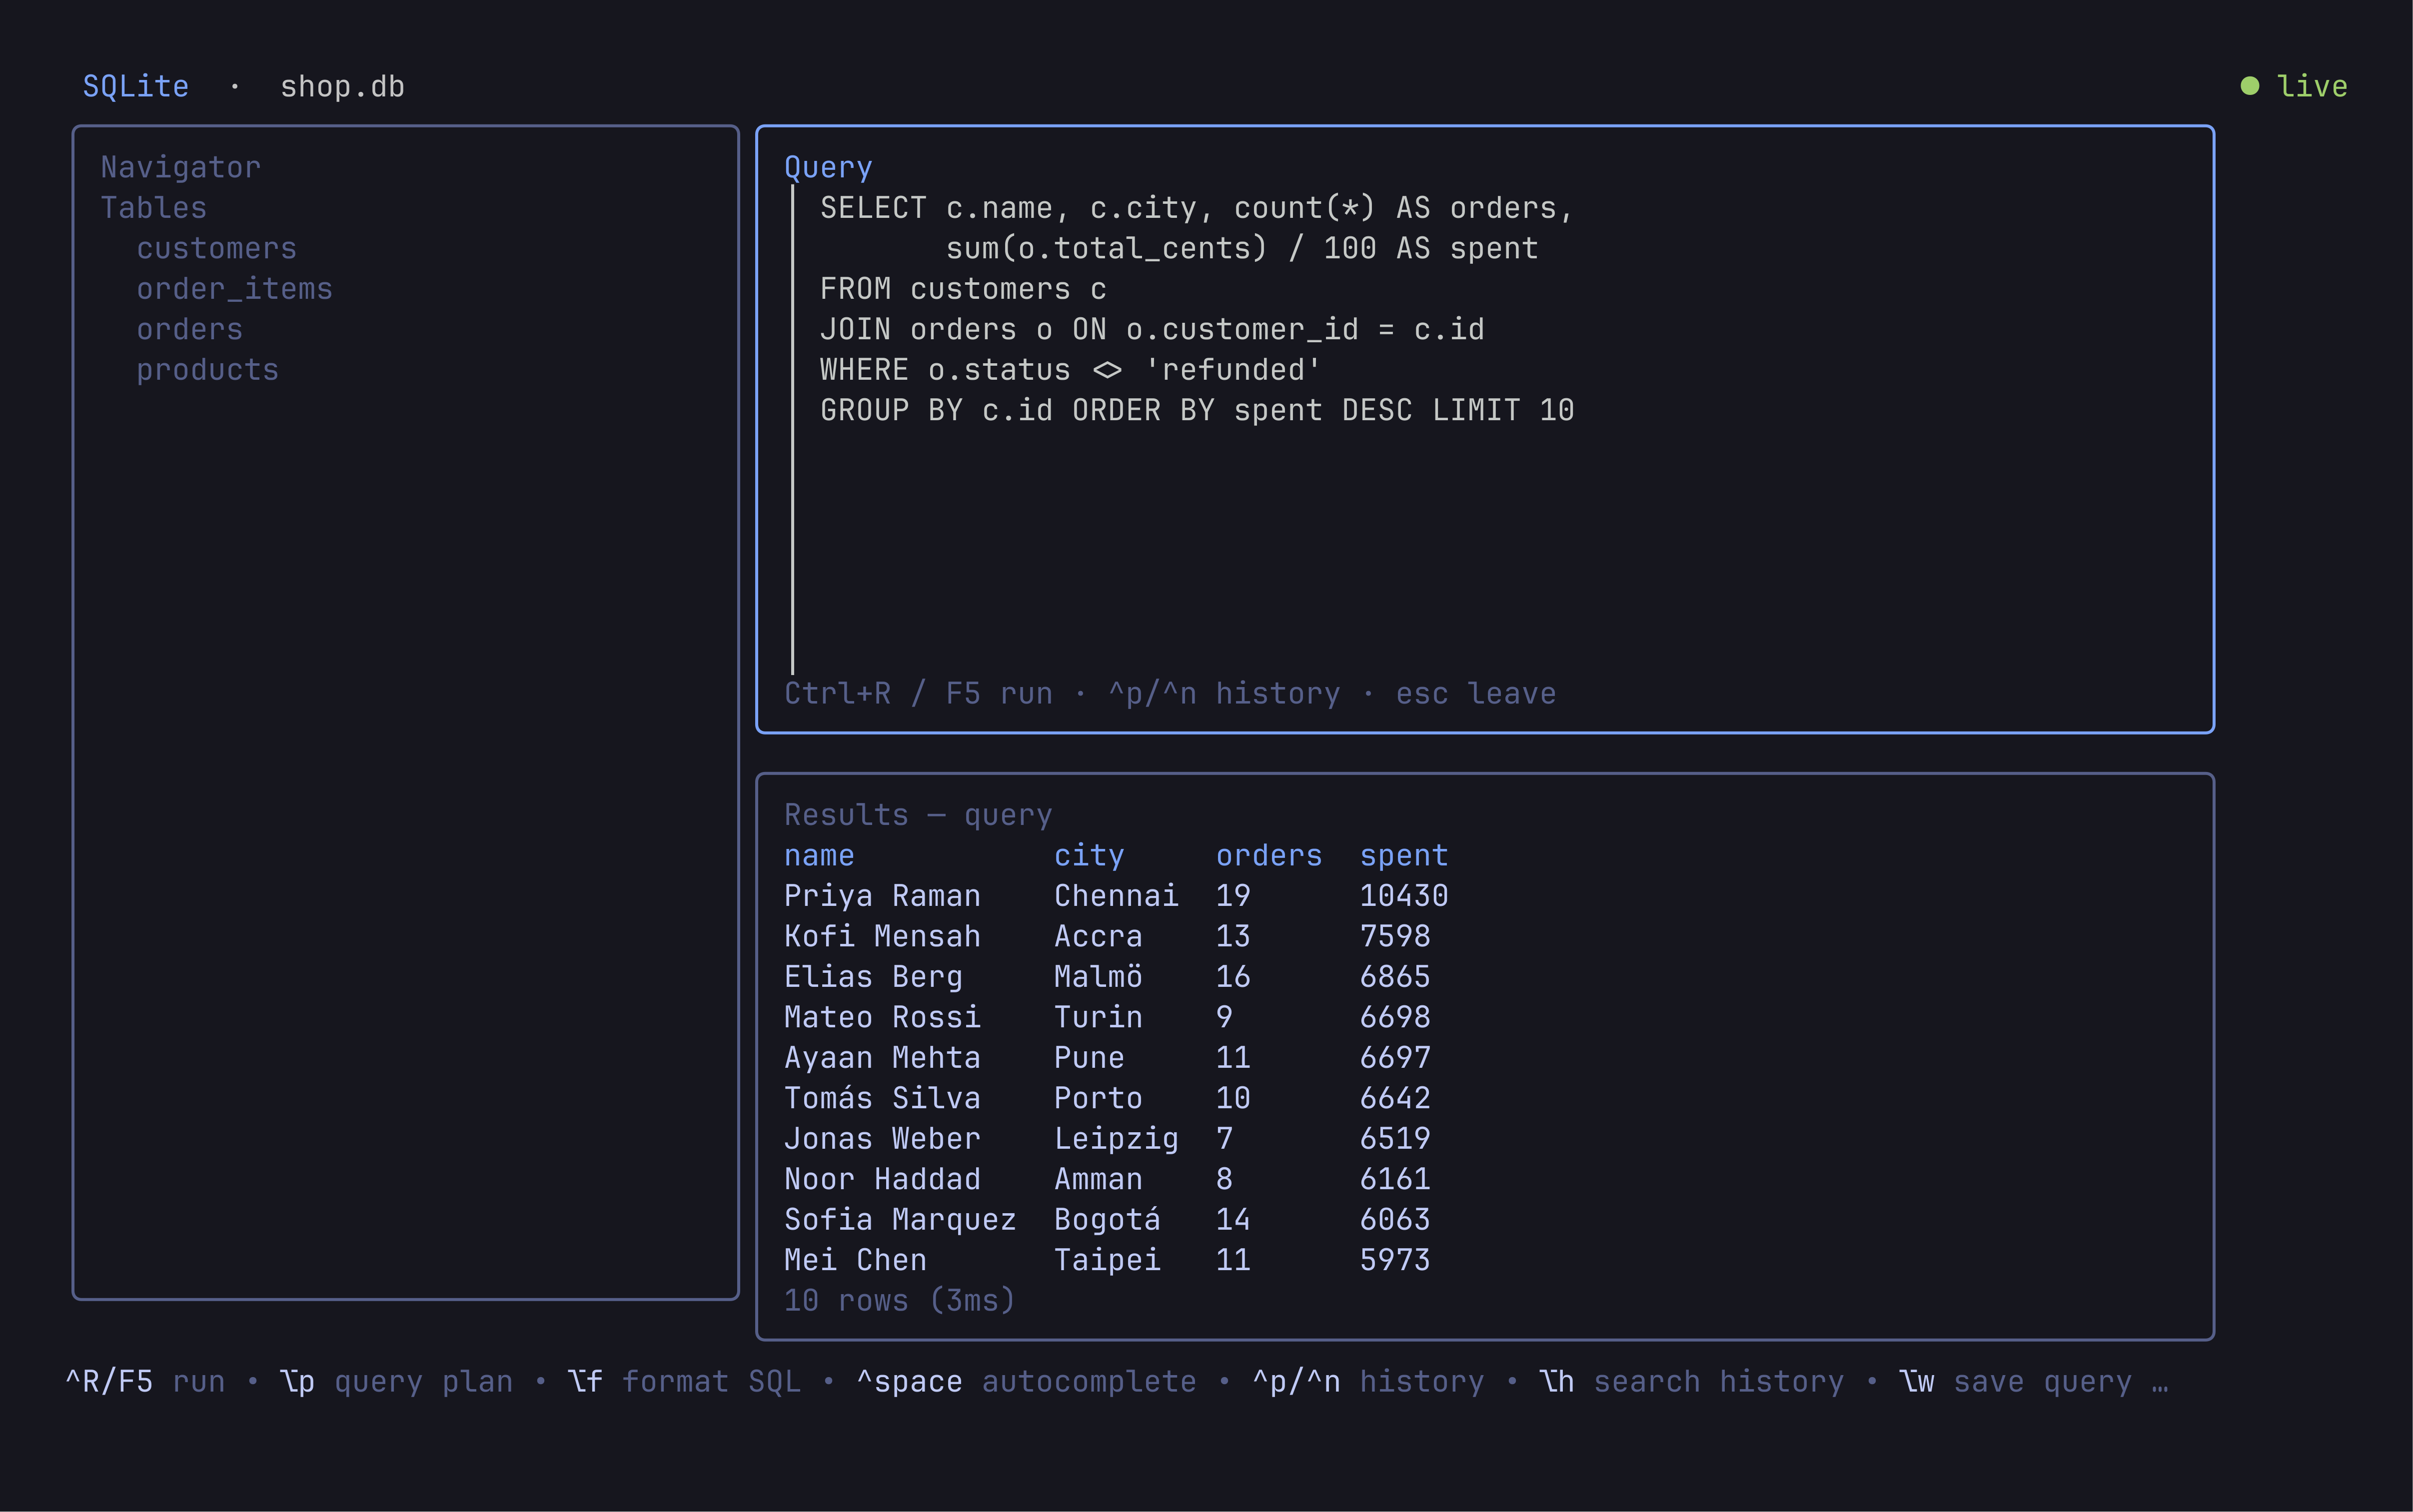The image size is (2413, 1512).
Task: Click the spent column header
Action: [1404, 856]
